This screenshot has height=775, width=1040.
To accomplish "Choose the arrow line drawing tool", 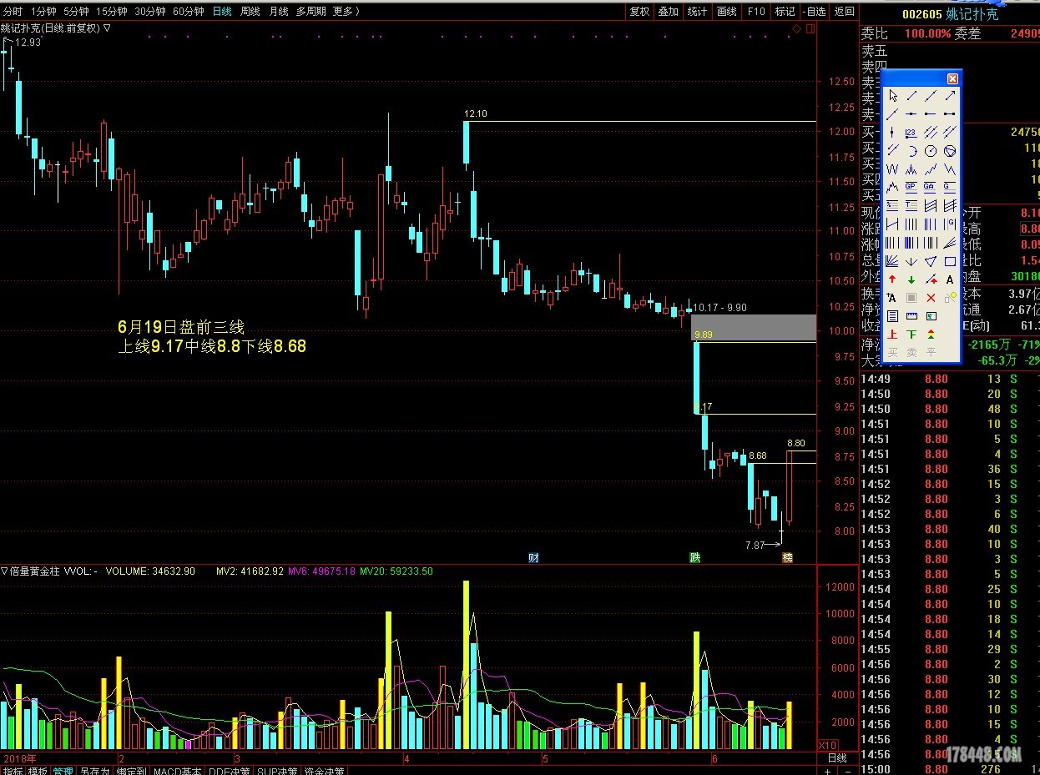I will 949,96.
